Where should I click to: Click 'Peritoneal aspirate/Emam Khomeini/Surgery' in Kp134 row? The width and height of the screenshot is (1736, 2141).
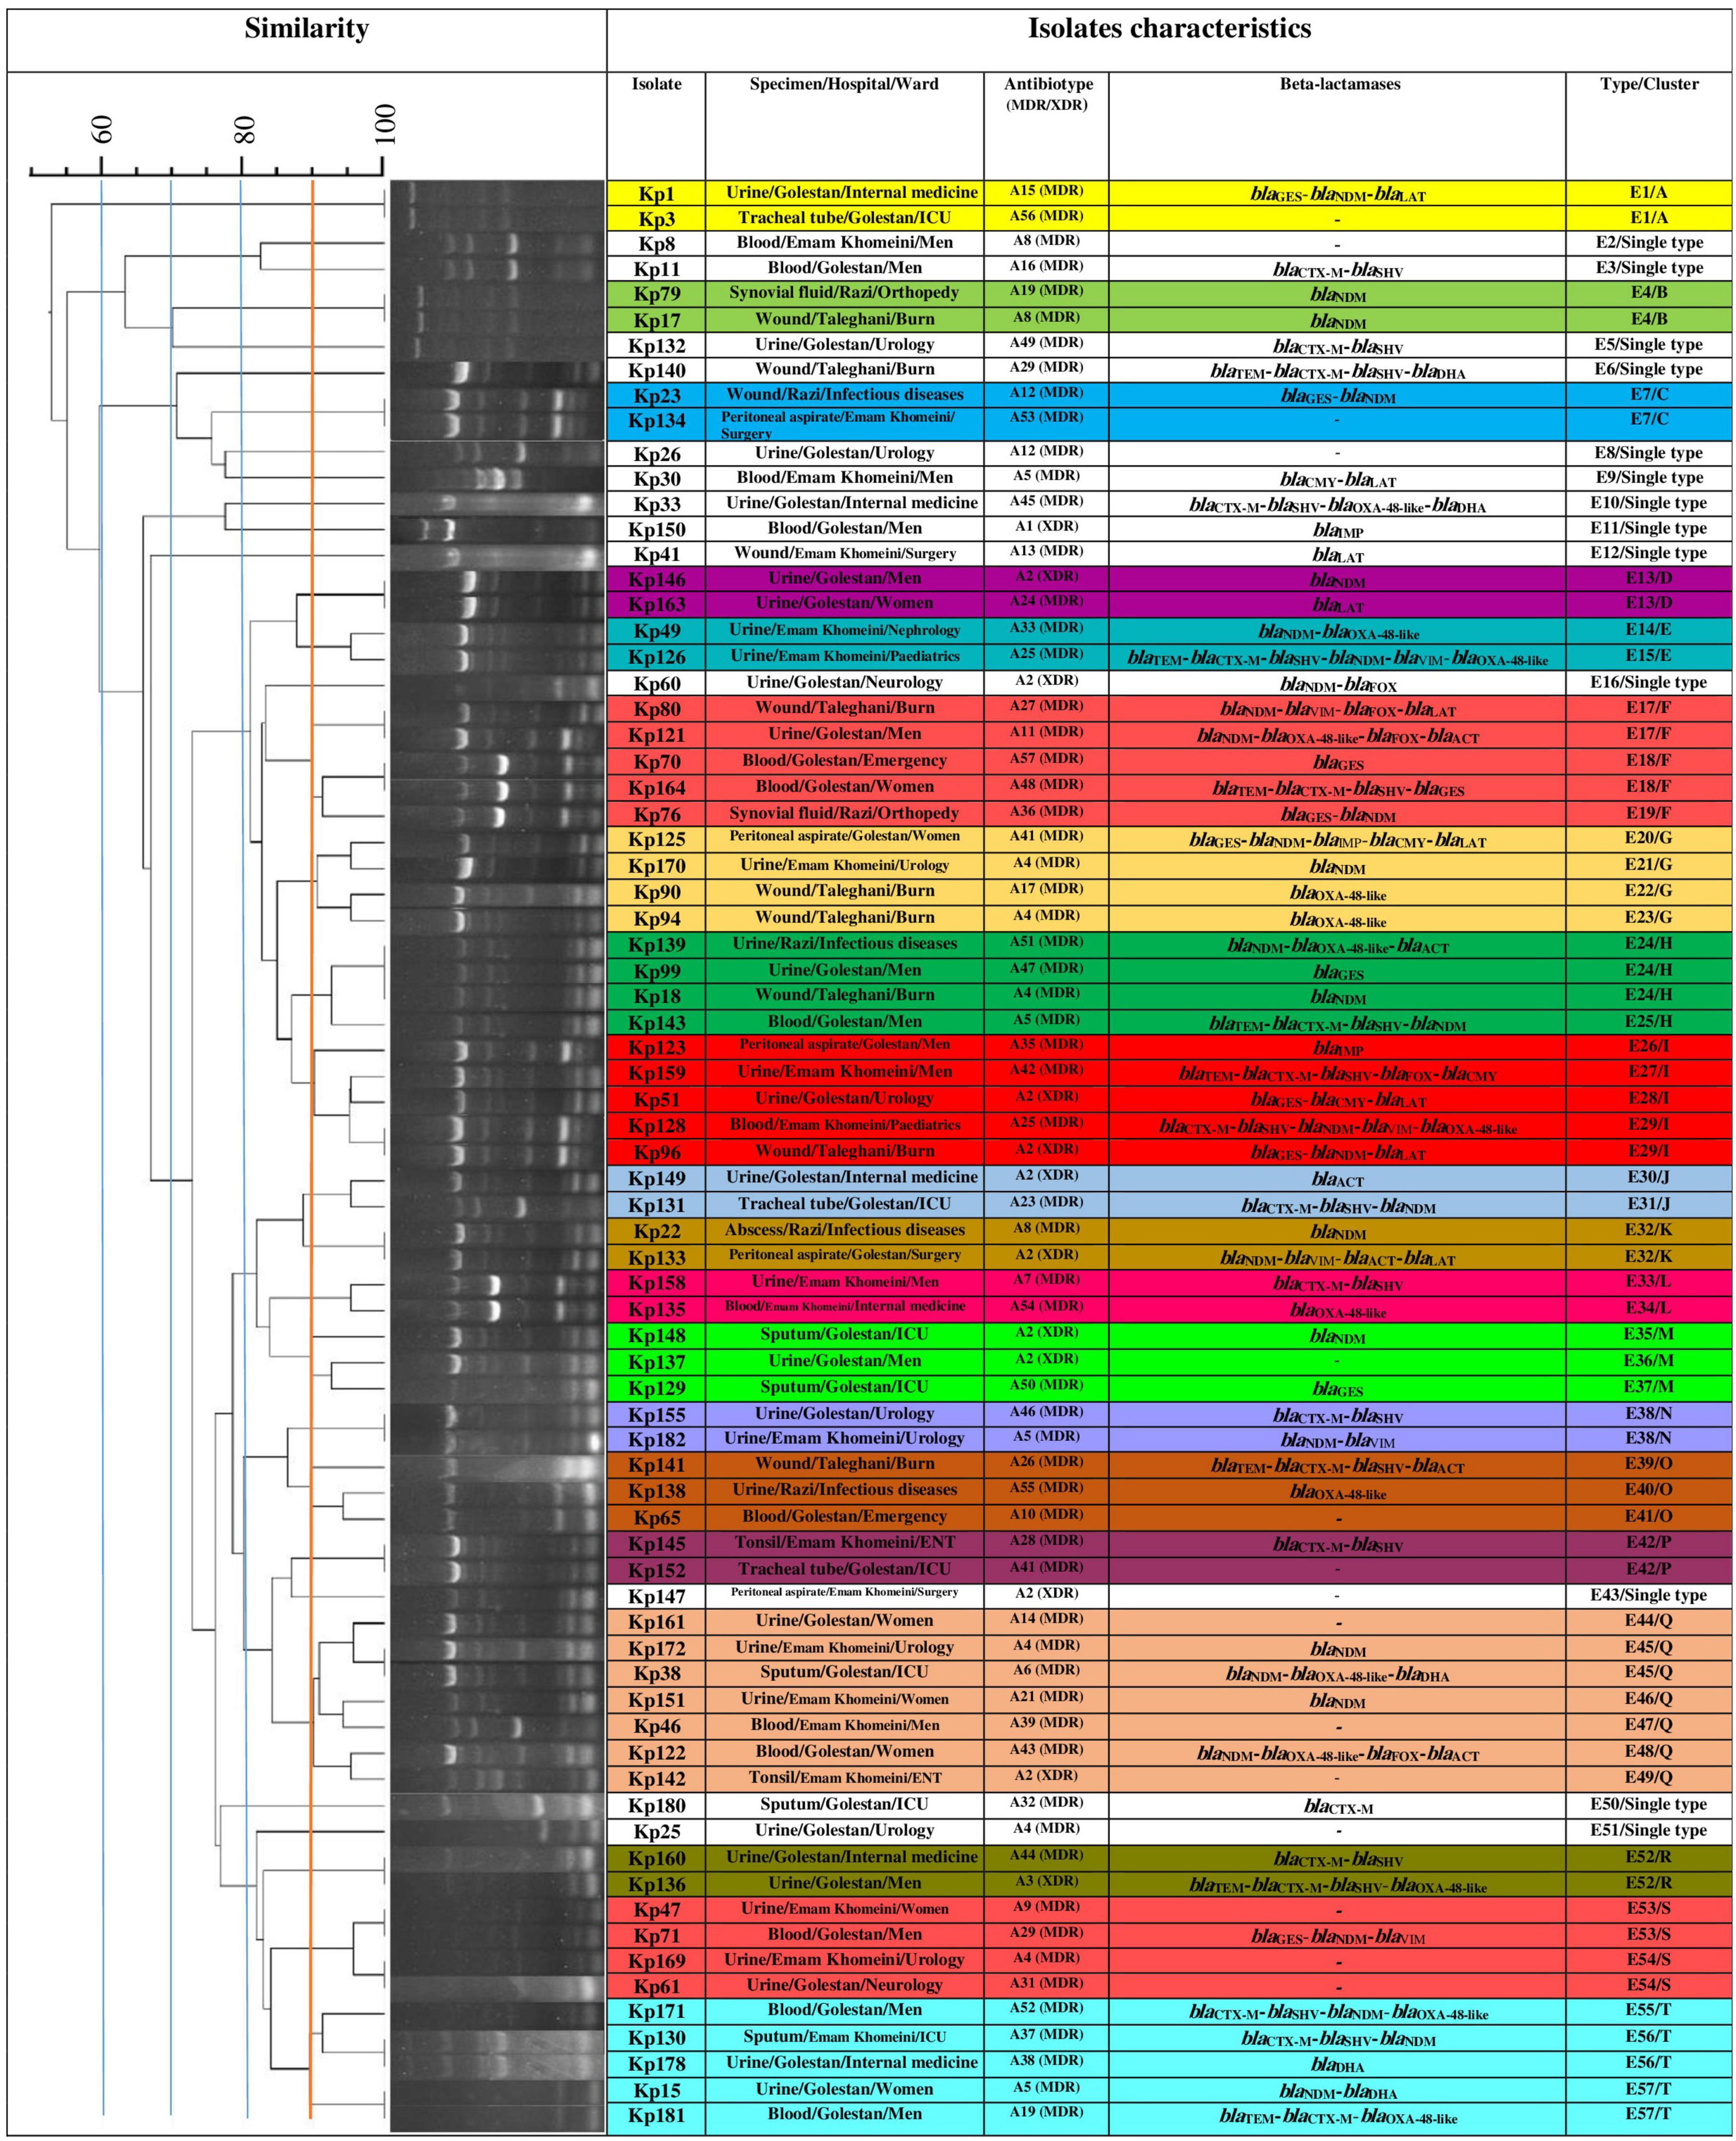coord(838,425)
